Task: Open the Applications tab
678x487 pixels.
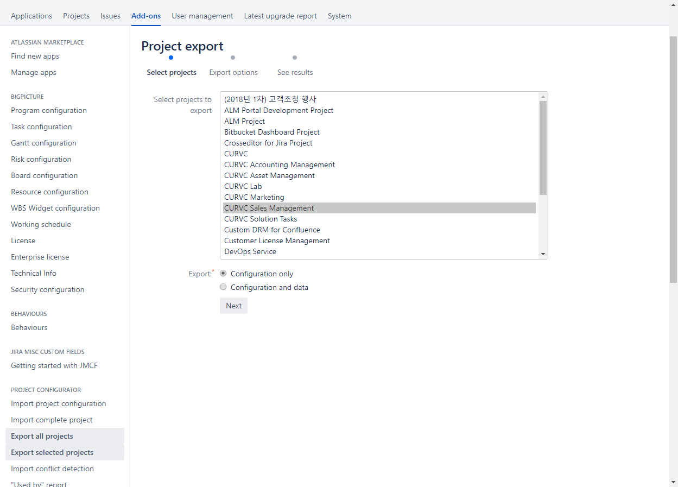Action: click(31, 16)
